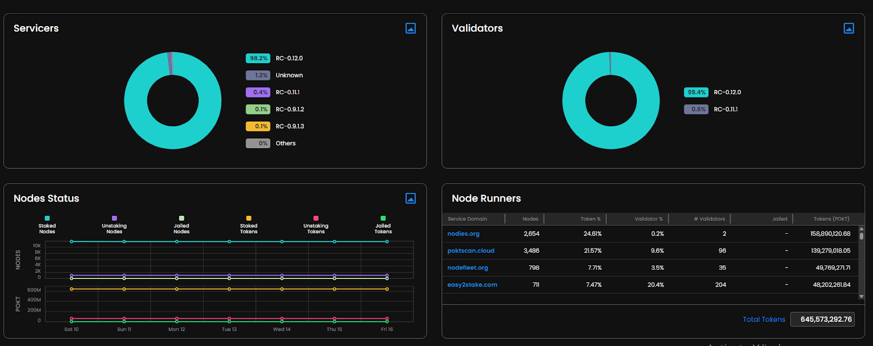Export the Validators chart as image
Image resolution: width=873 pixels, height=346 pixels.
(849, 28)
